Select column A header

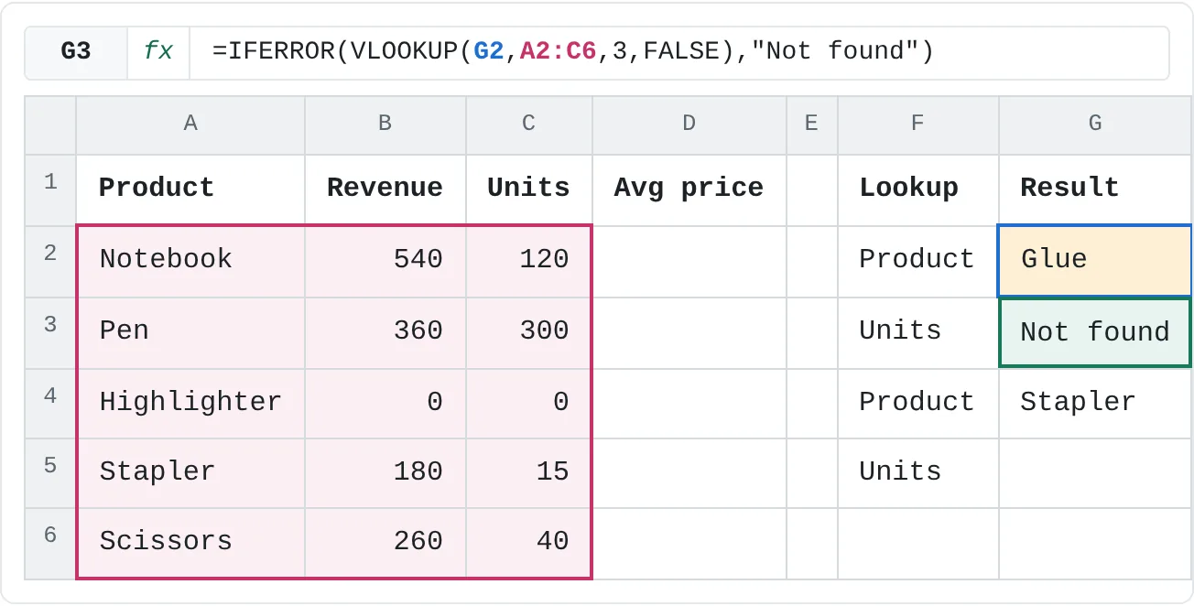click(190, 124)
